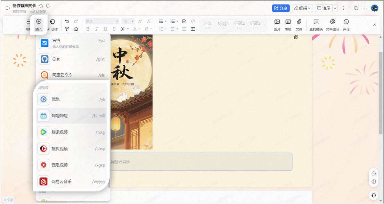This screenshot has width=384, height=204.
Task: Attach a file
Action: click(x=299, y=25)
